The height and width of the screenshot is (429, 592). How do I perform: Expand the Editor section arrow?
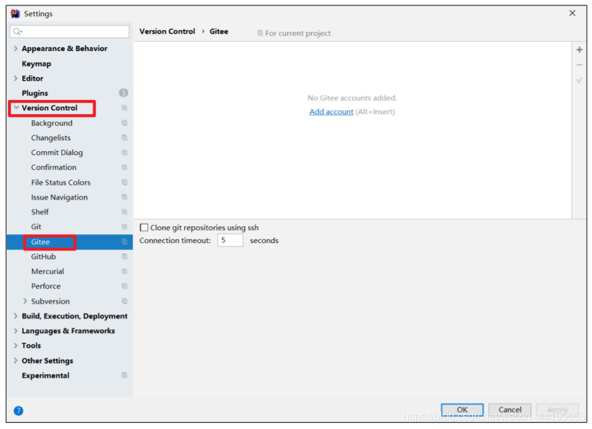(15, 79)
